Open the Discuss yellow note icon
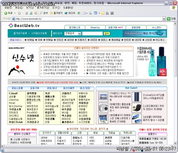Screen dimensions: 178x153 point(103,13)
